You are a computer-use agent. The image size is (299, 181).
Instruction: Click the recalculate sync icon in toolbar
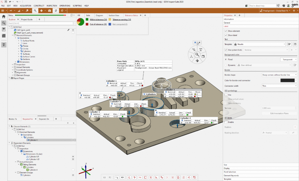click(56, 10)
